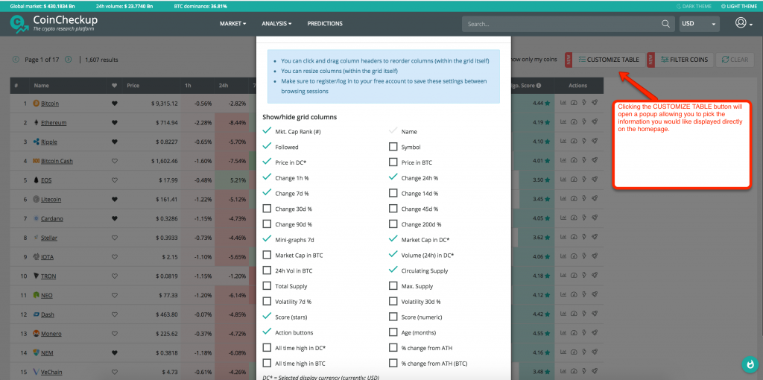Unfollow Ethereum via its heart icon
Image resolution: width=763 pixels, height=380 pixels.
pyautogui.click(x=114, y=122)
